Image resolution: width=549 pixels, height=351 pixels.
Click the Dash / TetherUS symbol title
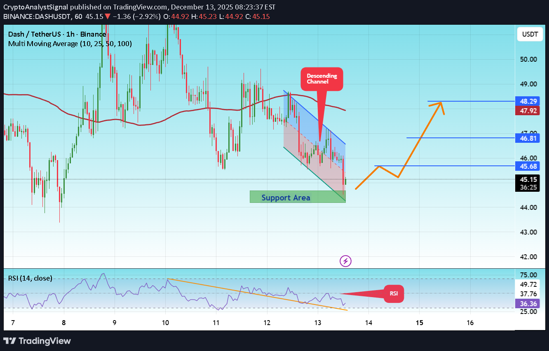(57, 34)
